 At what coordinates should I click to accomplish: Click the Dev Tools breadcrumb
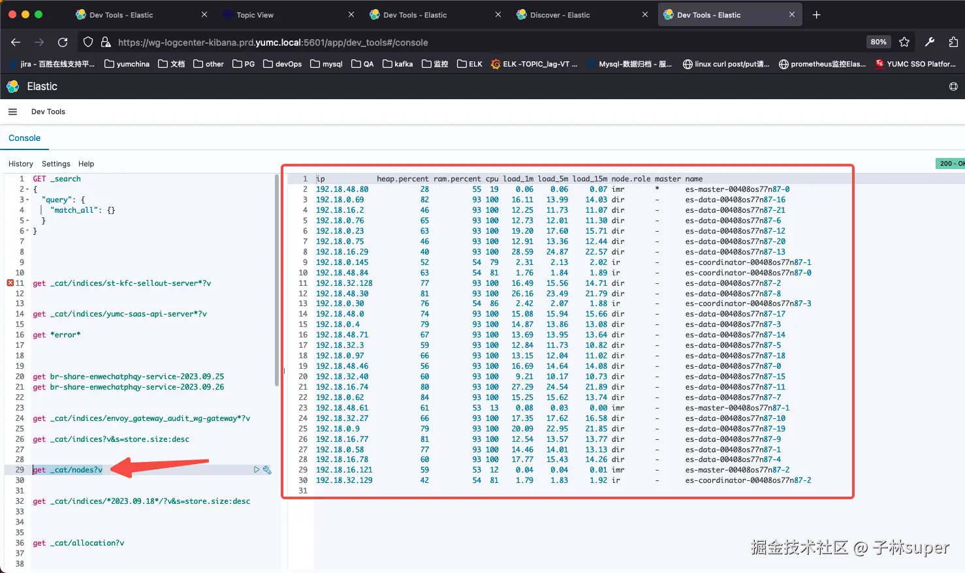pyautogui.click(x=48, y=112)
